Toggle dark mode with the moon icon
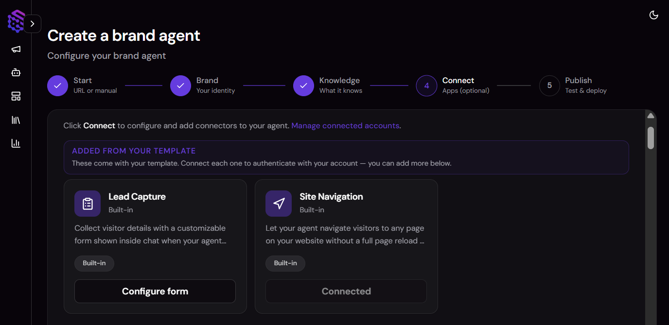Viewport: 669px width, 325px height. click(x=654, y=15)
